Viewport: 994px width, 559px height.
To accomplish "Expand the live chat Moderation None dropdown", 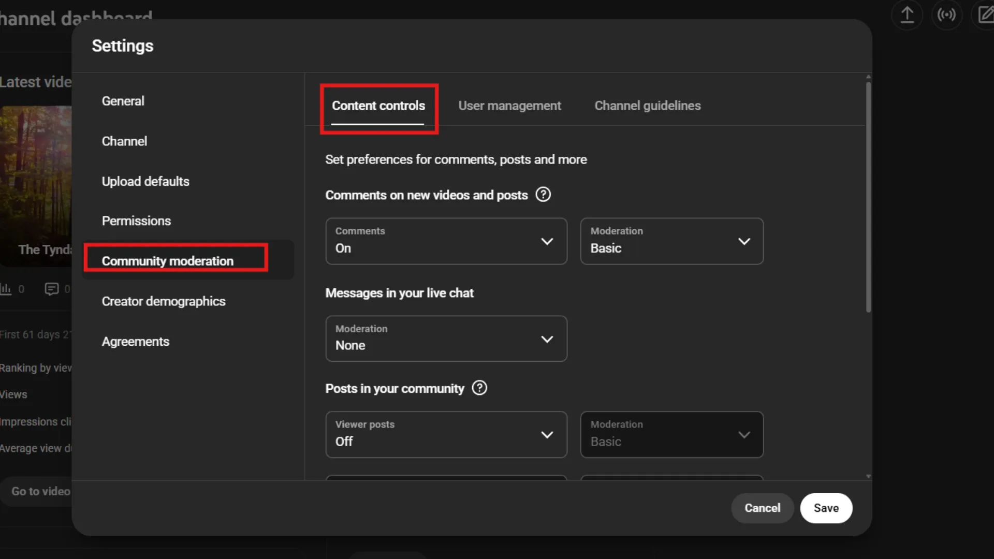I will click(547, 339).
